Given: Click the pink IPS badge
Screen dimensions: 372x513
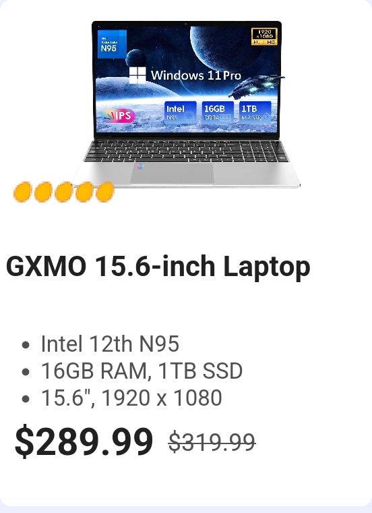Looking at the screenshot, I should coord(118,115).
